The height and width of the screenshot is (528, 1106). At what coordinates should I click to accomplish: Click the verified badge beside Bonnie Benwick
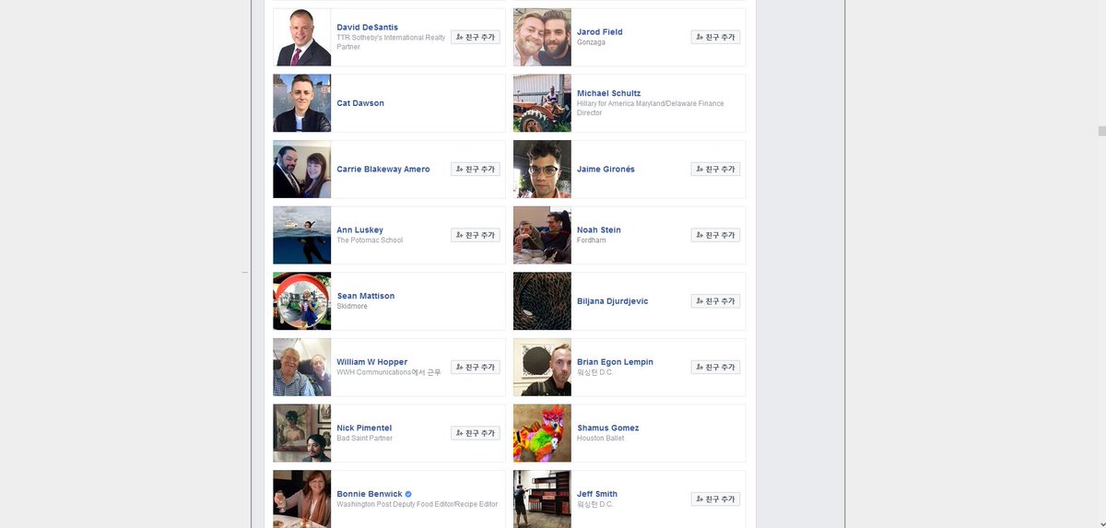pyautogui.click(x=408, y=494)
